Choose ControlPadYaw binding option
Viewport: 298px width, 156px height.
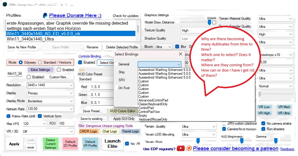149,112
